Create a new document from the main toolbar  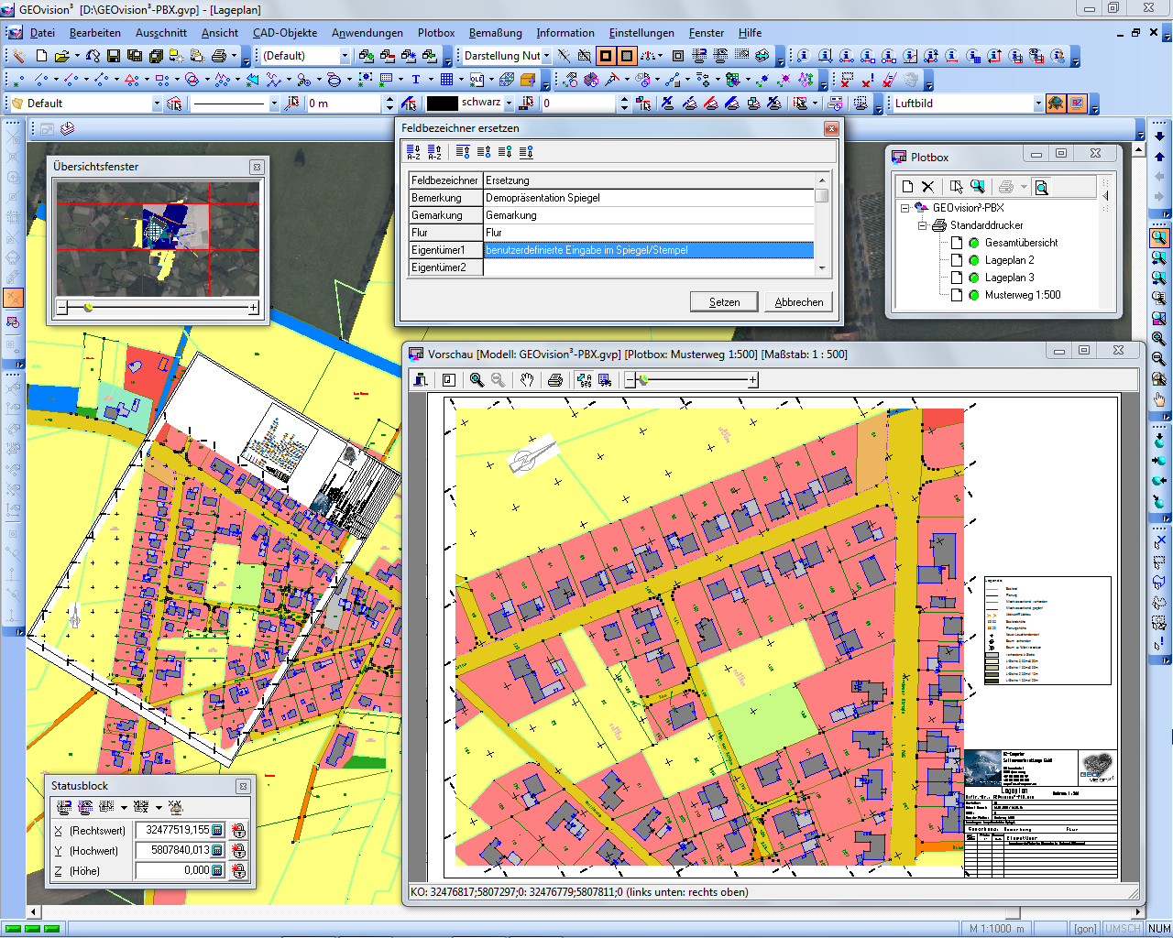[x=41, y=56]
